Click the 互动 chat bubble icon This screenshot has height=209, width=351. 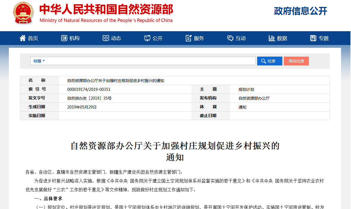pos(230,38)
